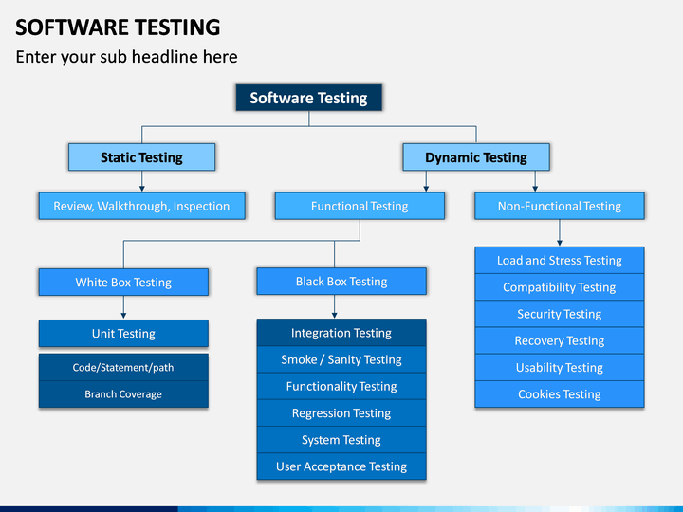Screen dimensions: 683x512
Task: Click the Black Box Testing box
Action: pos(341,282)
